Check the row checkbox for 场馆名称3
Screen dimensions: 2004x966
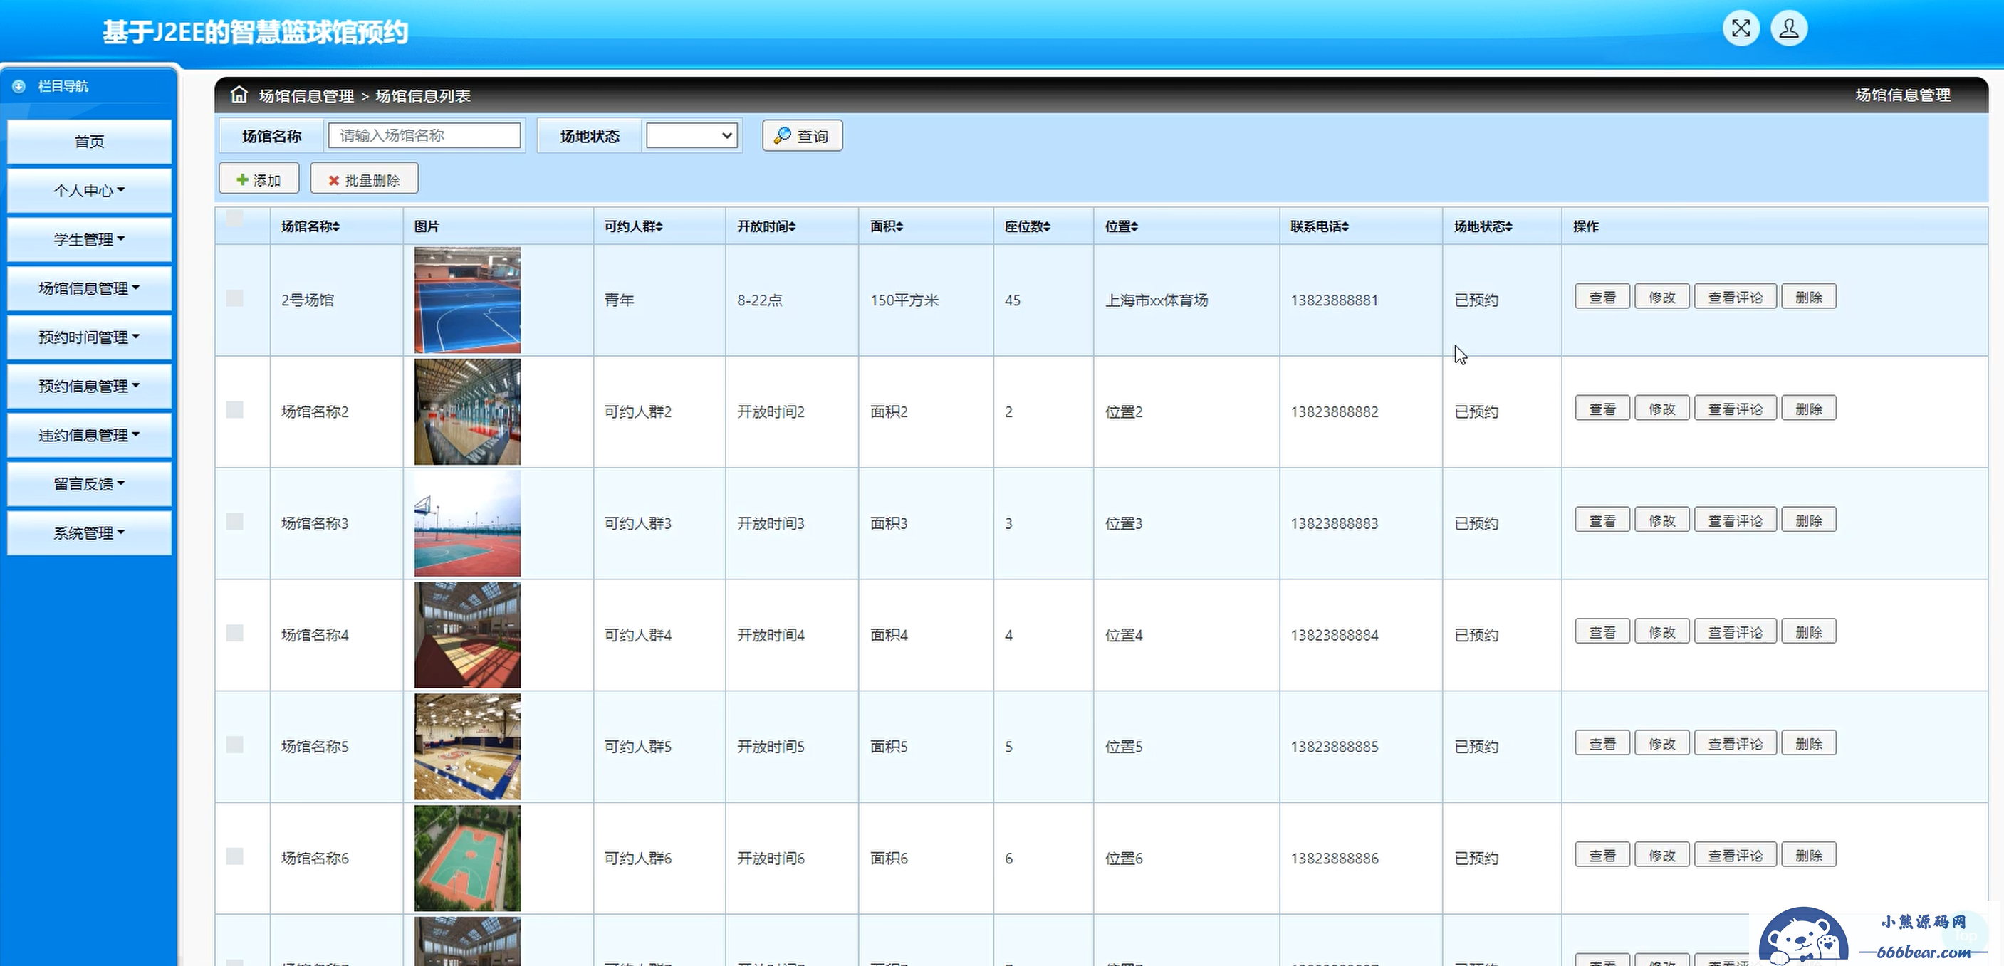[234, 521]
